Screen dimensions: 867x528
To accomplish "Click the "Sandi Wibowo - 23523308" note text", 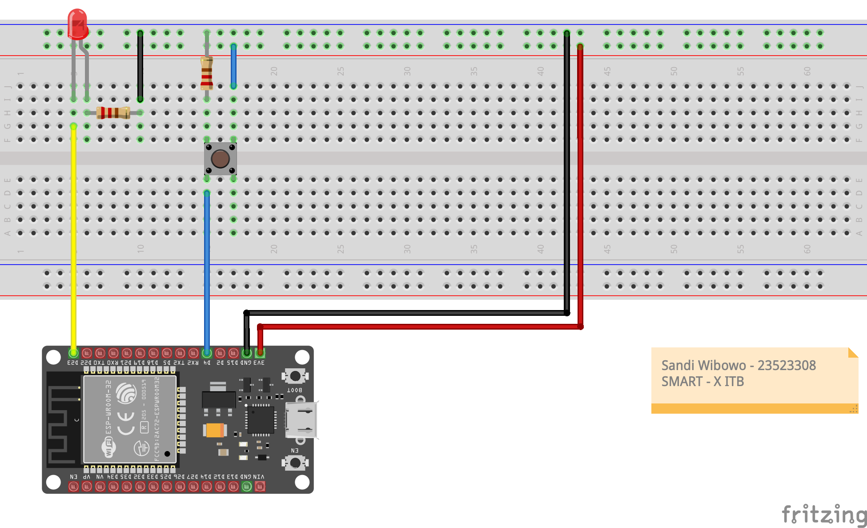I will 739,365.
